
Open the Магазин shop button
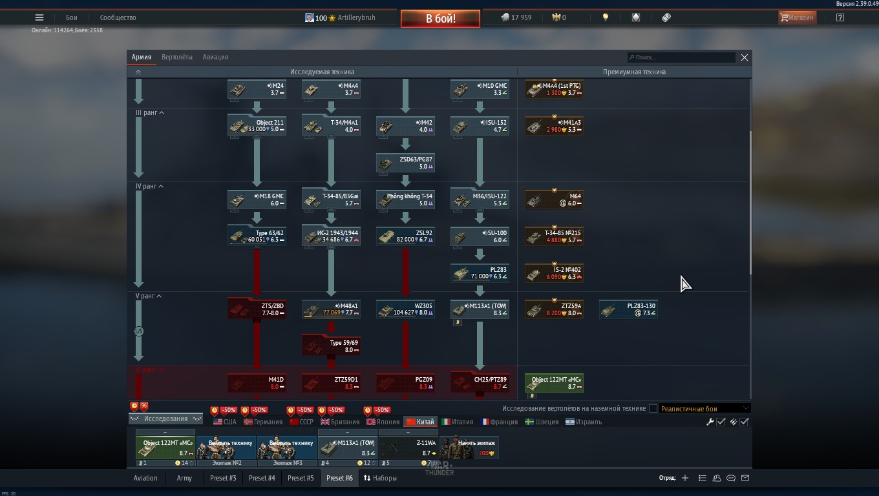797,17
